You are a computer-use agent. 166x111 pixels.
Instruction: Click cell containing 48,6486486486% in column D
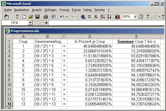pos(90,46)
